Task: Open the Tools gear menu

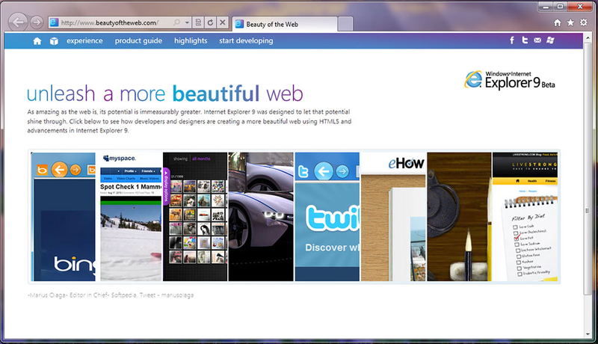Action: [583, 22]
